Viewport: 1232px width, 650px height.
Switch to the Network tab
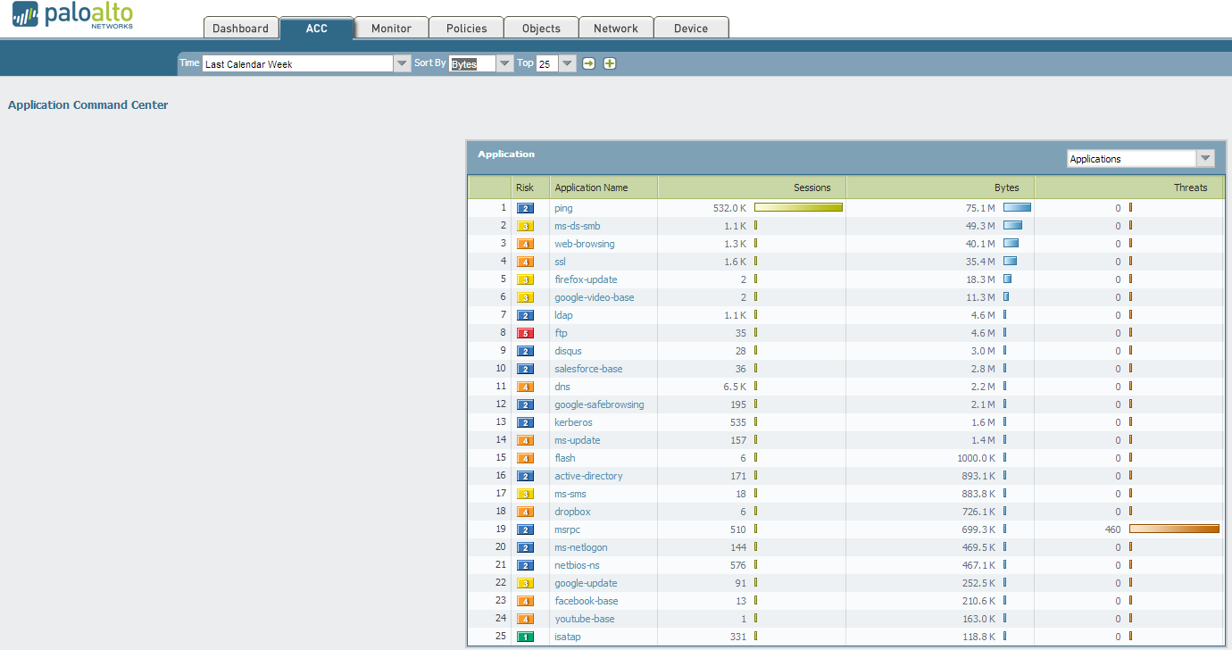pos(616,28)
